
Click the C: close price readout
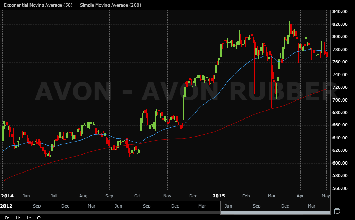click(x=39, y=218)
